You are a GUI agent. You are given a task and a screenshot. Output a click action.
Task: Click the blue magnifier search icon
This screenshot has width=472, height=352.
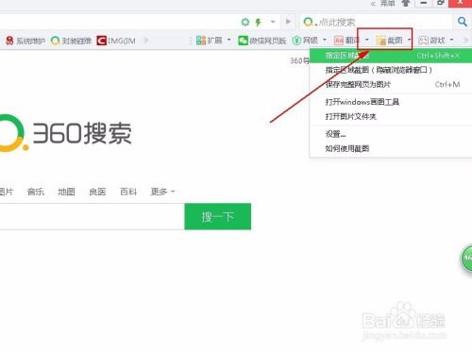[462, 22]
